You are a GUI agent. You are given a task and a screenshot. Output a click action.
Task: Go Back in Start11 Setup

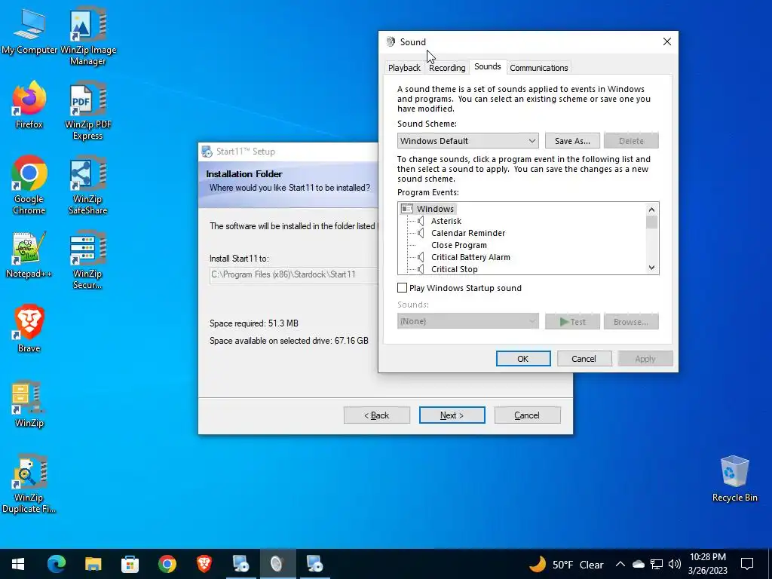click(x=377, y=415)
